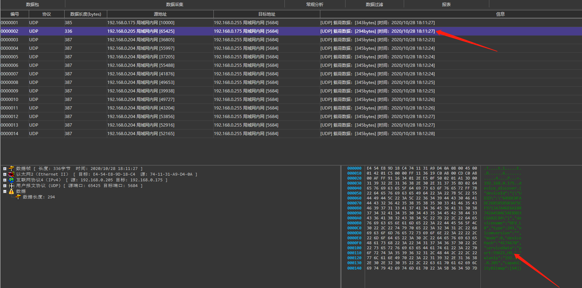Expand the 以太网2 (Ethernet II) node
This screenshot has width=582, height=288.
pyautogui.click(x=5, y=174)
